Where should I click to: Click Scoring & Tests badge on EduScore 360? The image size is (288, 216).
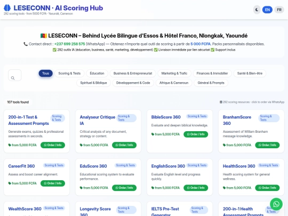tap(125, 165)
